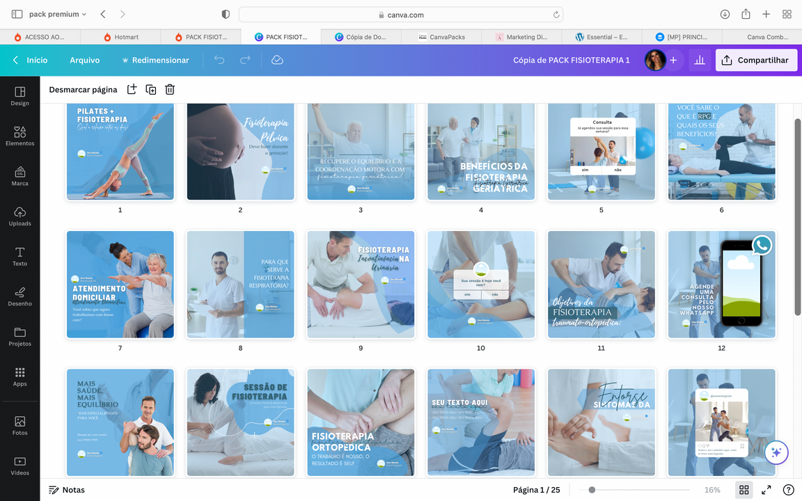The image size is (802, 501).
Task: Toggle the grid view button
Action: 744,490
